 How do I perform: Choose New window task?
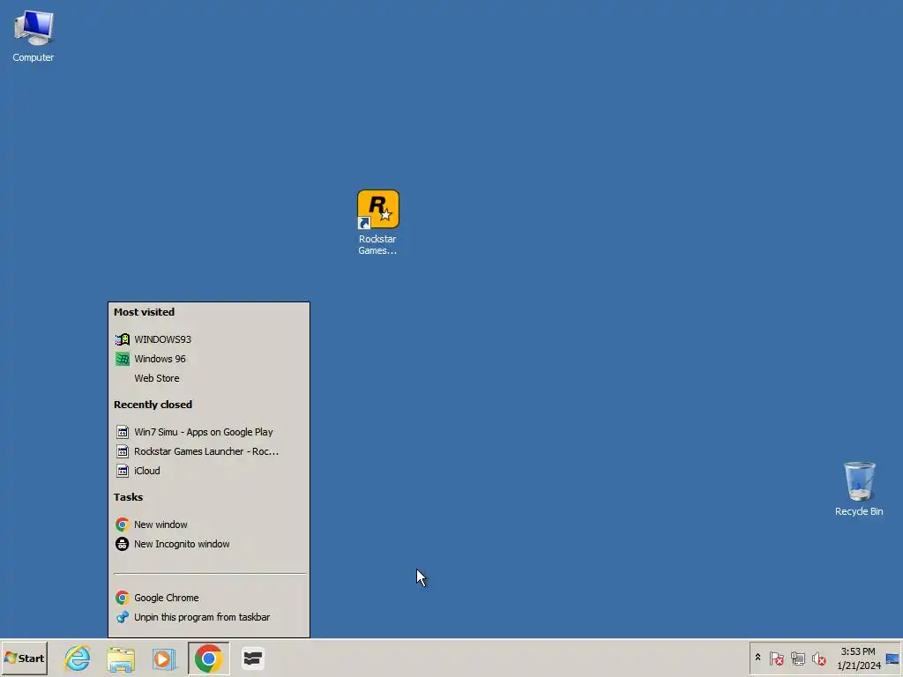pyautogui.click(x=209, y=524)
